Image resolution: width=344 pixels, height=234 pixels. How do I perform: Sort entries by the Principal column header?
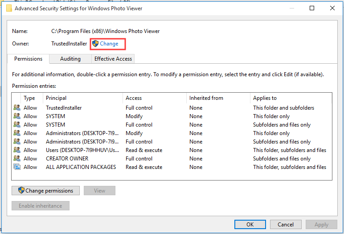(x=56, y=98)
